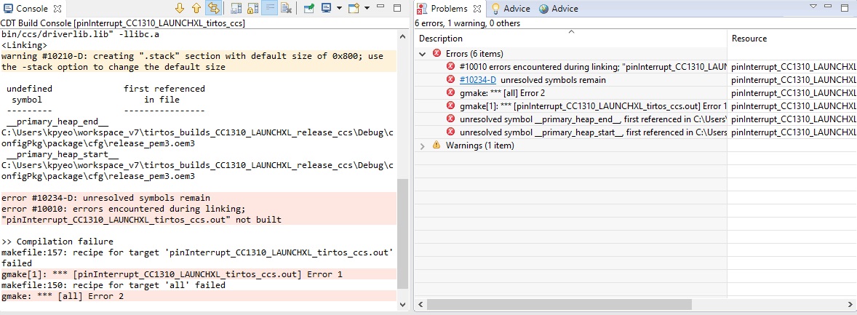Open the #10234-D error link
857x315 pixels.
[x=478, y=80]
